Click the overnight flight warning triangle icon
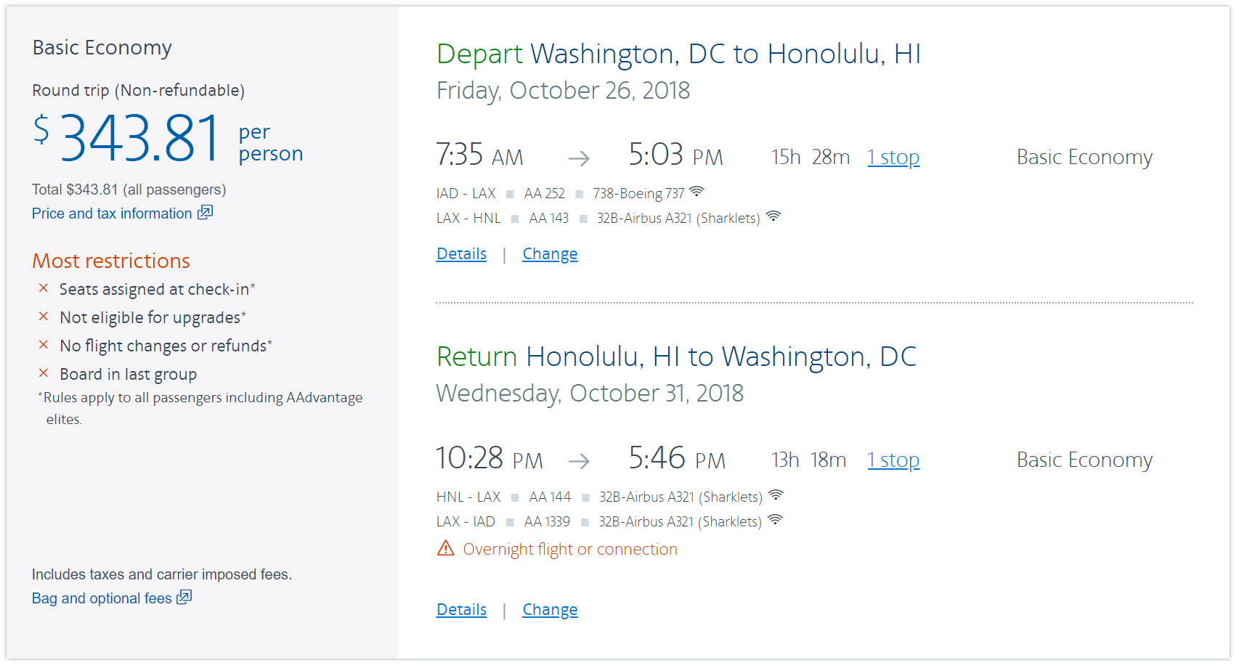The image size is (1239, 668). [x=445, y=548]
